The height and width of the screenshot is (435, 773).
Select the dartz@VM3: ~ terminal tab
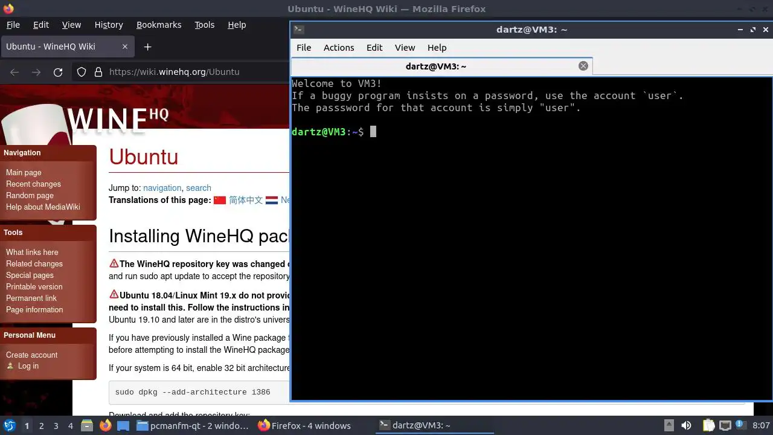coord(442,66)
